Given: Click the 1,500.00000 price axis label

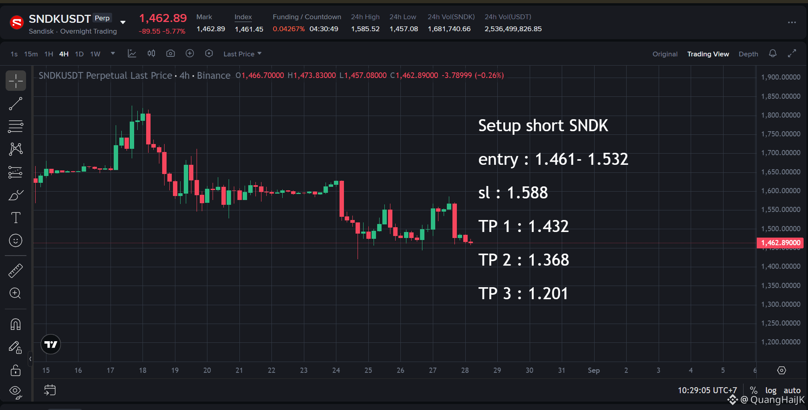Looking at the screenshot, I should (x=780, y=229).
